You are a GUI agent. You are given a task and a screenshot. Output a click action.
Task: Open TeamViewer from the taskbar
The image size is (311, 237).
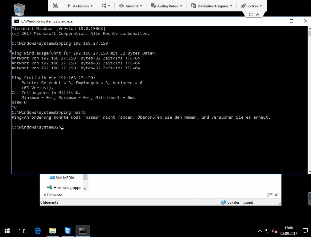[x=68, y=231]
